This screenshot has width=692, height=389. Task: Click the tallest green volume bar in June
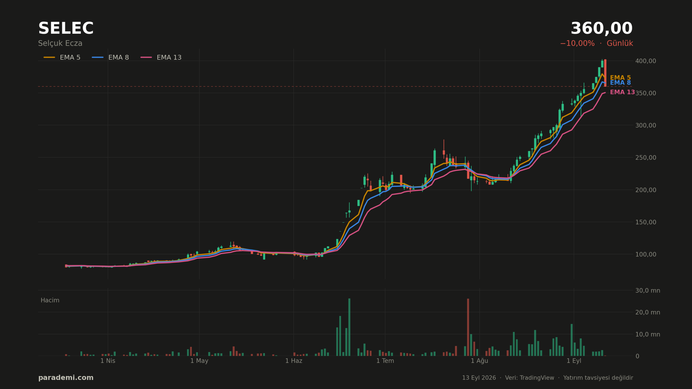click(x=349, y=327)
